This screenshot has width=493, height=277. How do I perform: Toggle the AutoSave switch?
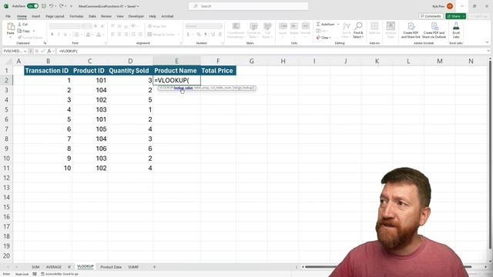pos(32,6)
